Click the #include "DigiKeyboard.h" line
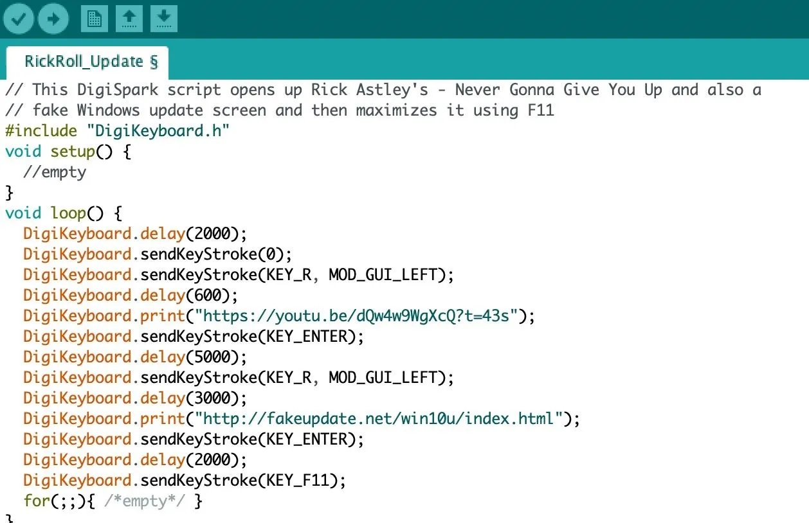The height and width of the screenshot is (523, 809). click(x=118, y=131)
